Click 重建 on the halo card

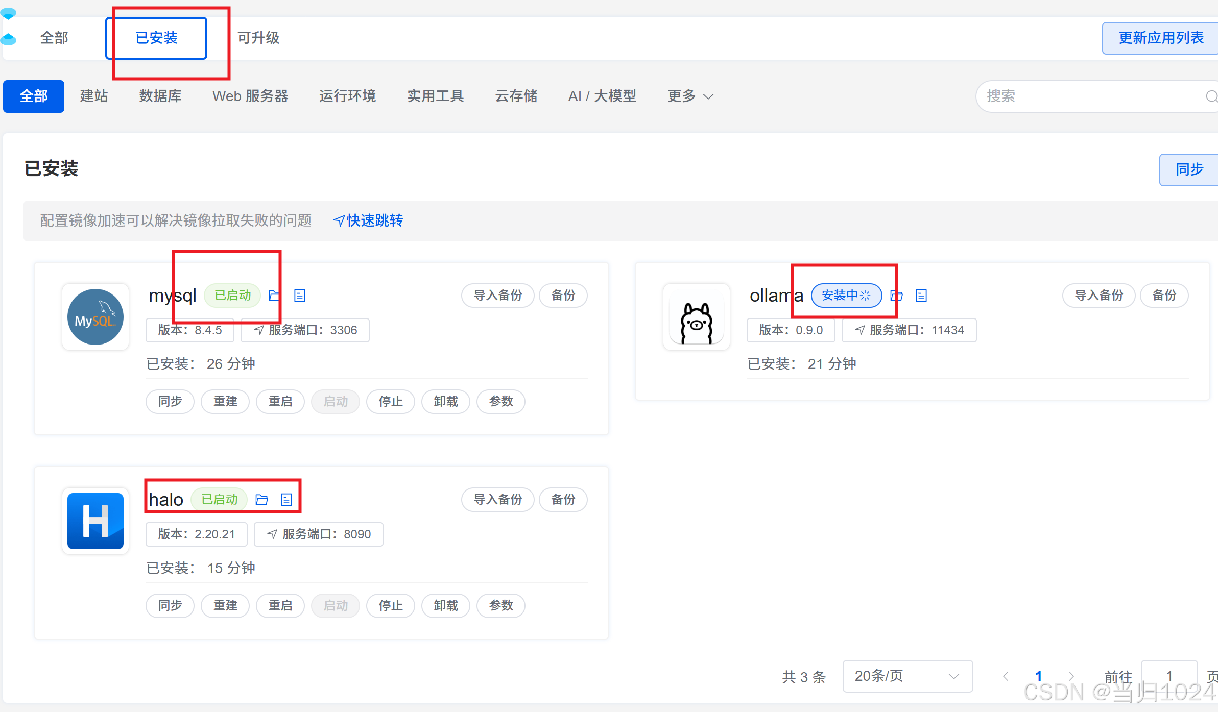point(225,606)
